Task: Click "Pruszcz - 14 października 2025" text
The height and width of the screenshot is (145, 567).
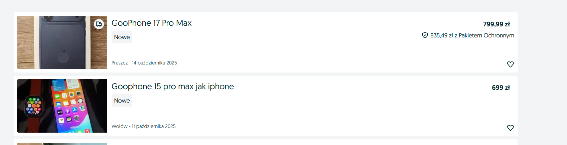Action: tap(144, 63)
